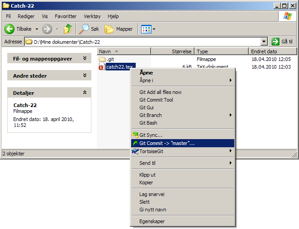Click the title bar Catch-22 folder icon

pyautogui.click(x=6, y=6)
